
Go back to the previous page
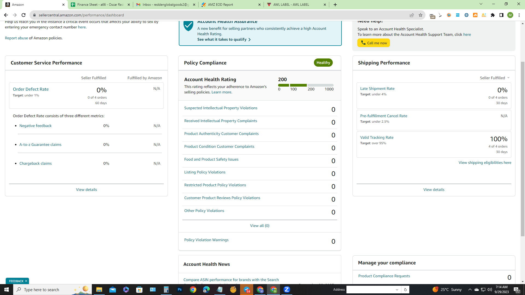pyautogui.click(x=6, y=15)
